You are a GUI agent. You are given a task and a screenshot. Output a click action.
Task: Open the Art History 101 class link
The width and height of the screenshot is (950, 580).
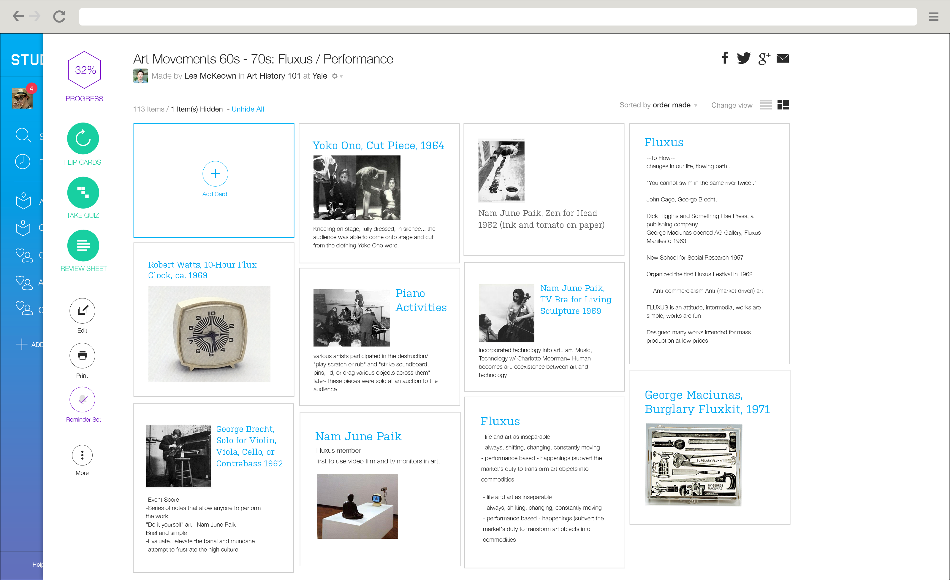coord(273,76)
